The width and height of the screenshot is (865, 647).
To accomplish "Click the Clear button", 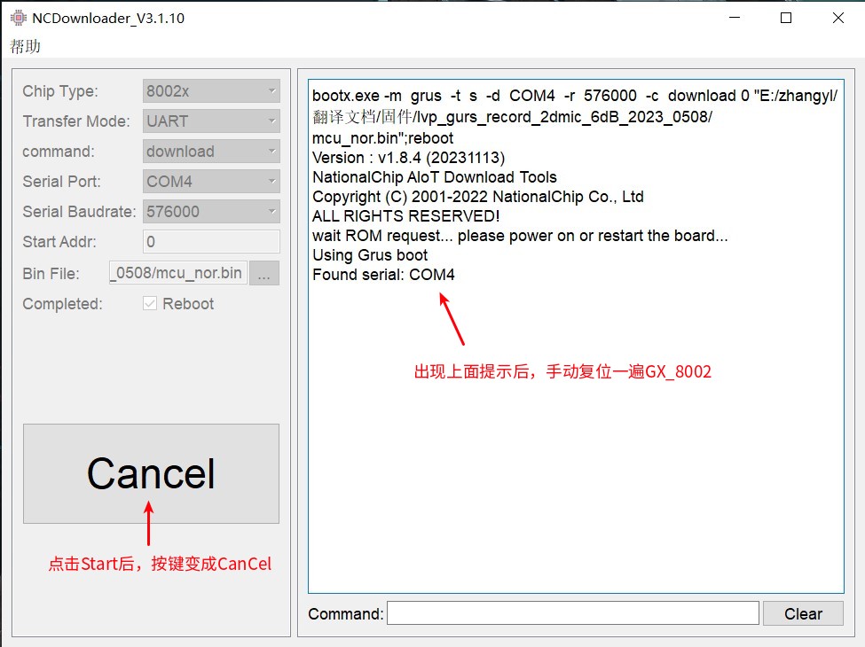I will [803, 613].
